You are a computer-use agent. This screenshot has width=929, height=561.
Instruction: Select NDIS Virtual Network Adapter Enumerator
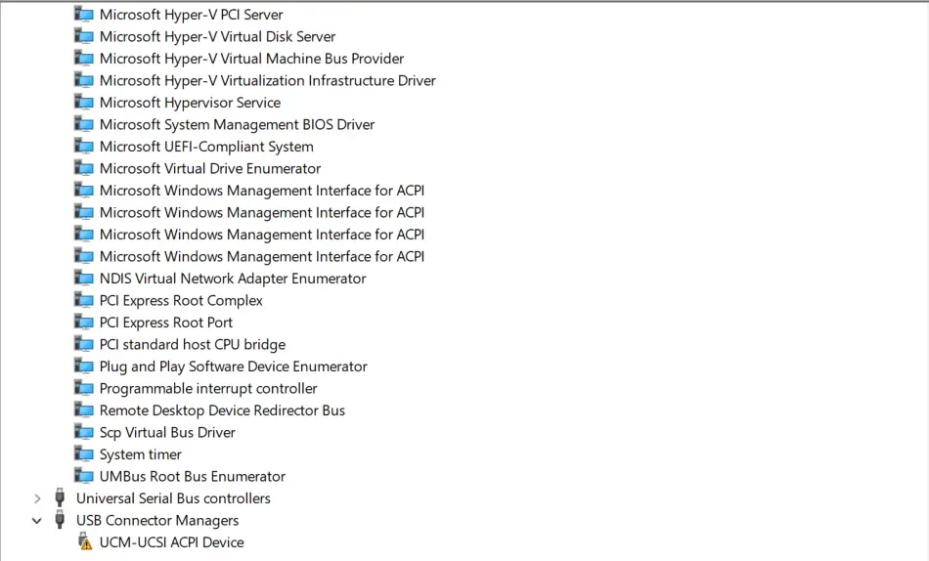(x=233, y=279)
